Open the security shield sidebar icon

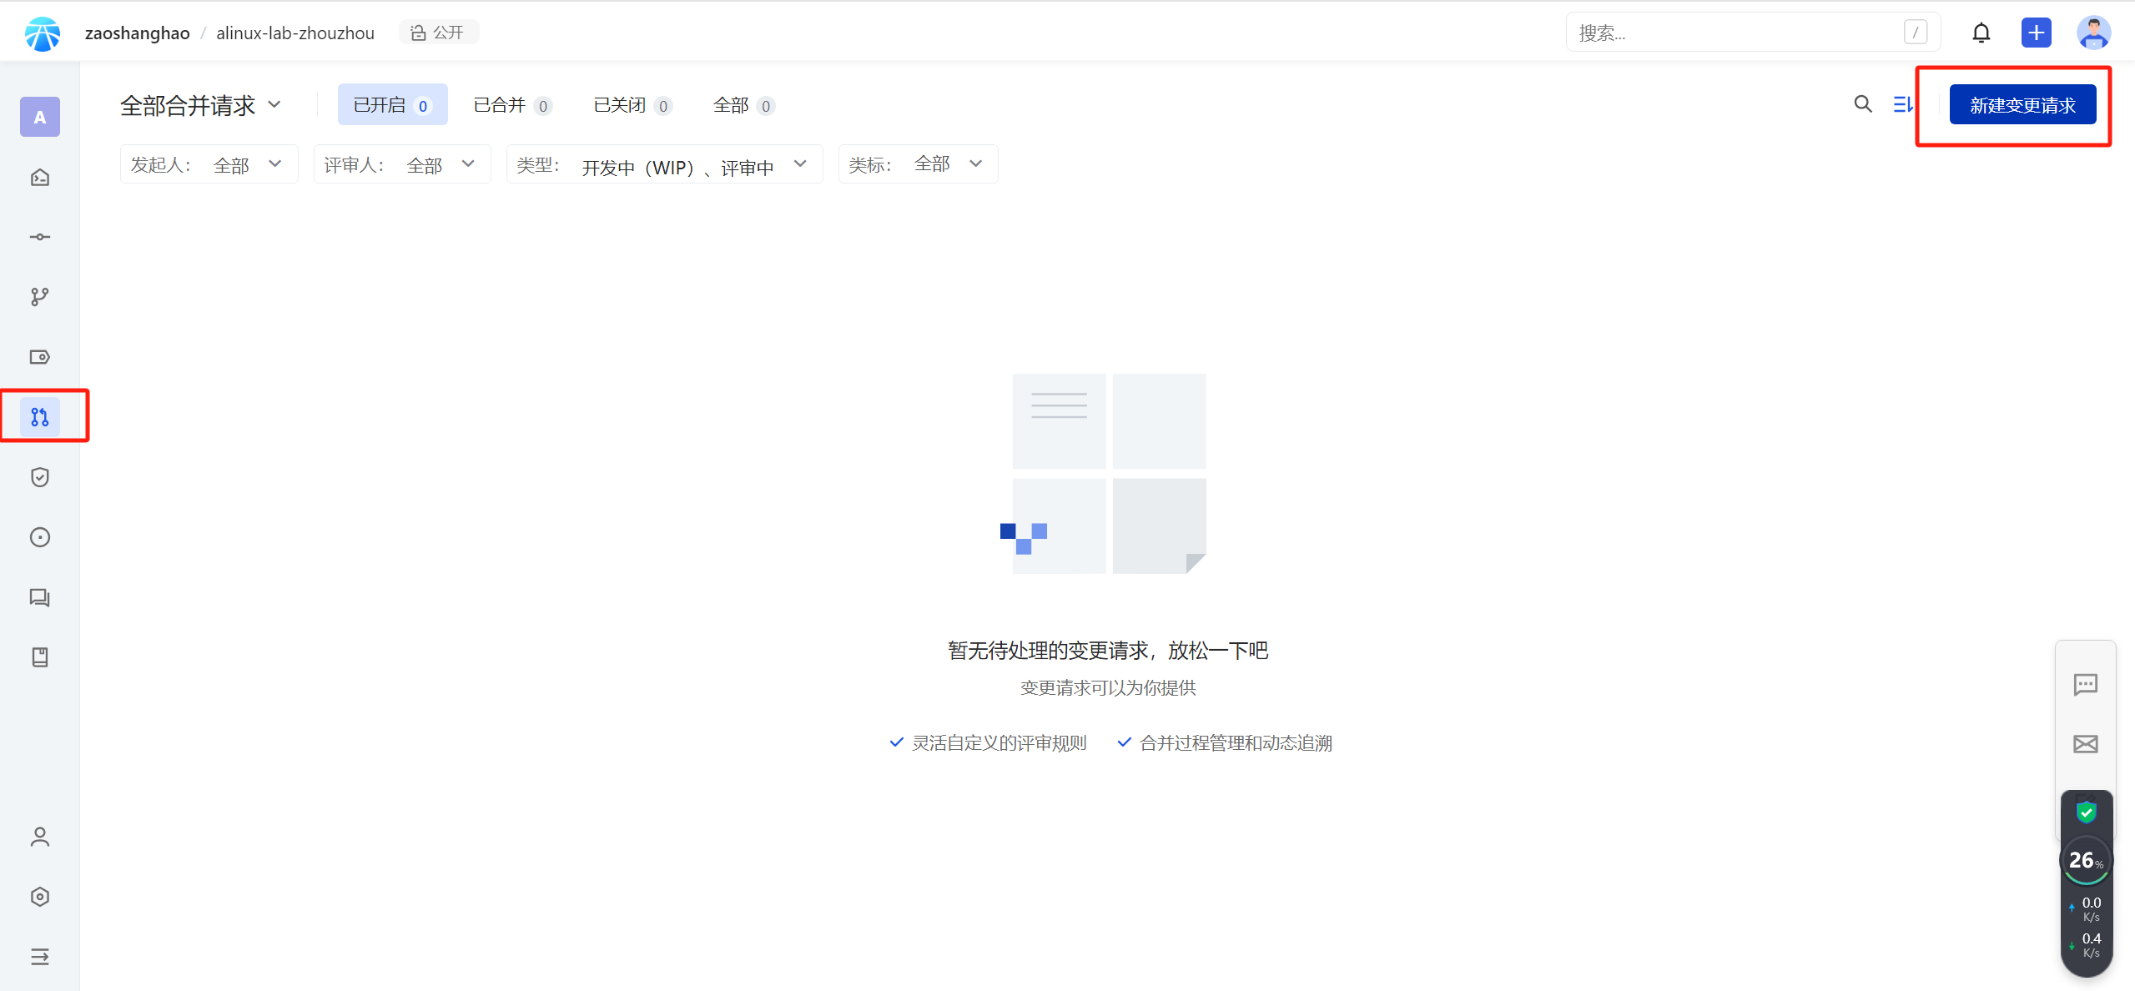tap(40, 477)
